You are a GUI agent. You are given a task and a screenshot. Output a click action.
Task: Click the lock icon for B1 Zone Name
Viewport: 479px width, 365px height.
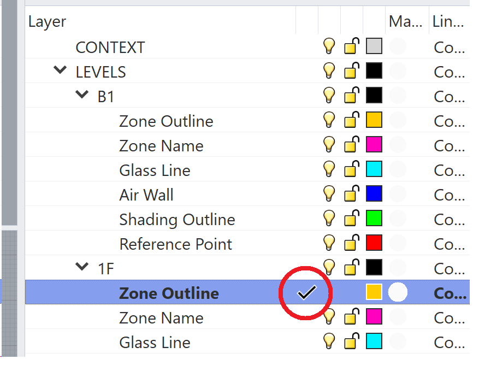[352, 145]
